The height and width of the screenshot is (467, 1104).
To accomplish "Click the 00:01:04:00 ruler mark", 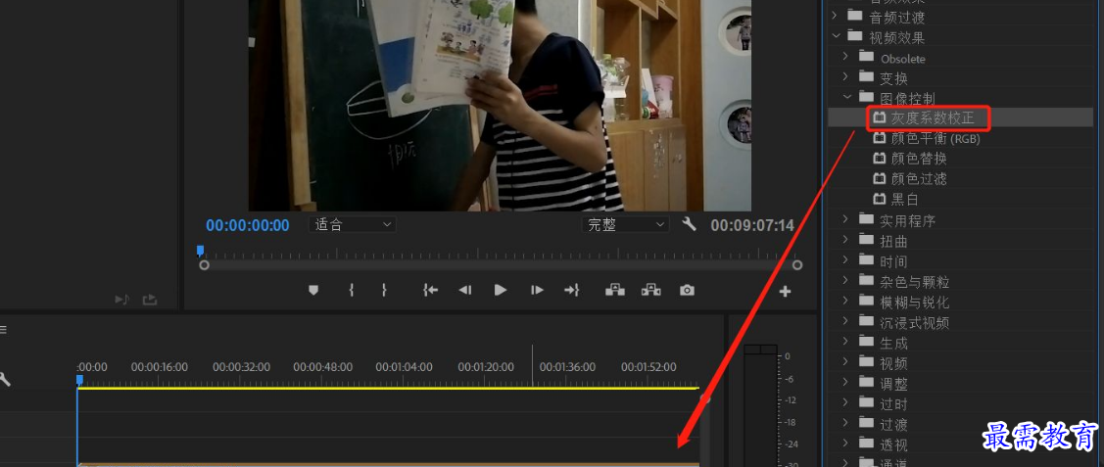I will 405,367.
